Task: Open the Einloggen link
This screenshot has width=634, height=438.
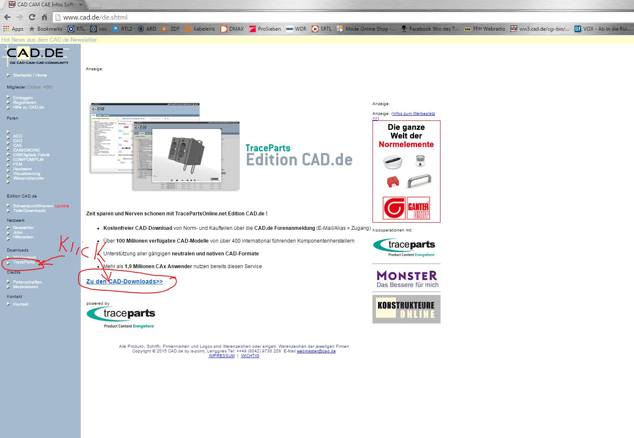Action: [23, 98]
